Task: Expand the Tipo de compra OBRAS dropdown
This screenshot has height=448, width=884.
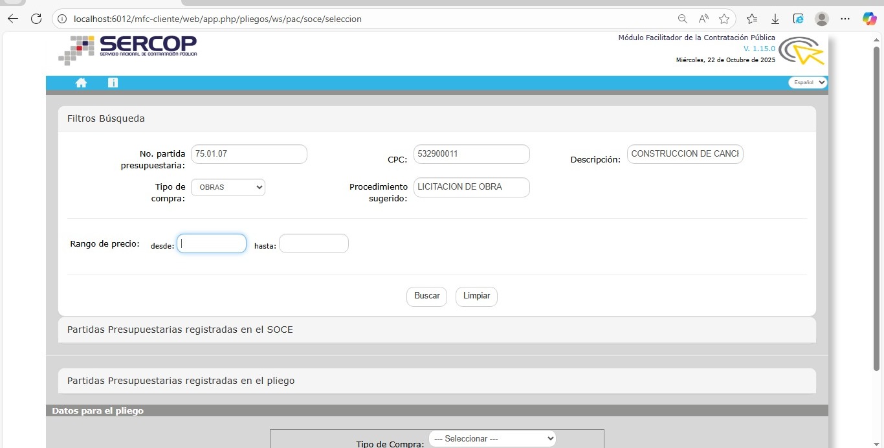Action: pyautogui.click(x=228, y=187)
